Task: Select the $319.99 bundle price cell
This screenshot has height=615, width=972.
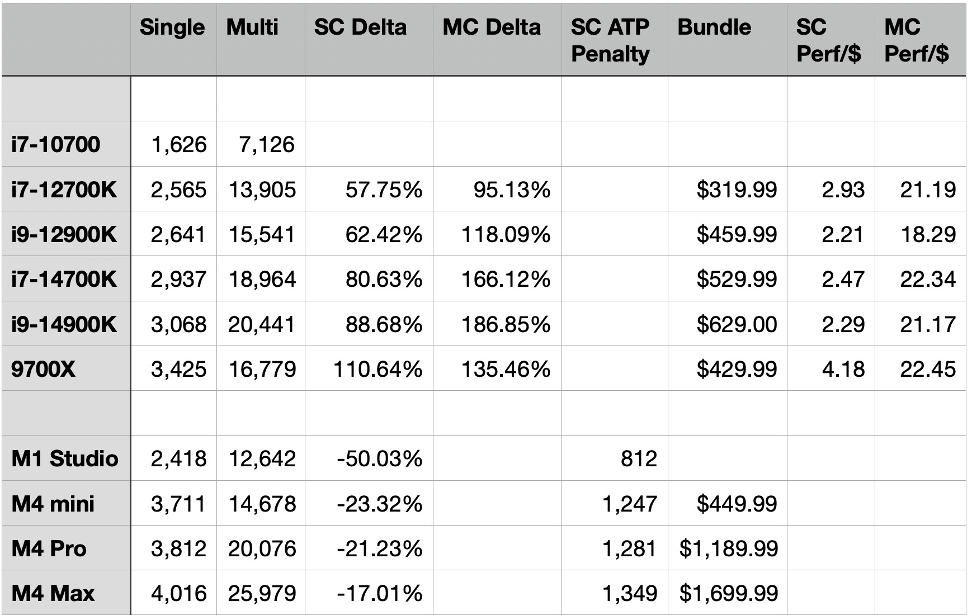Action: click(737, 190)
